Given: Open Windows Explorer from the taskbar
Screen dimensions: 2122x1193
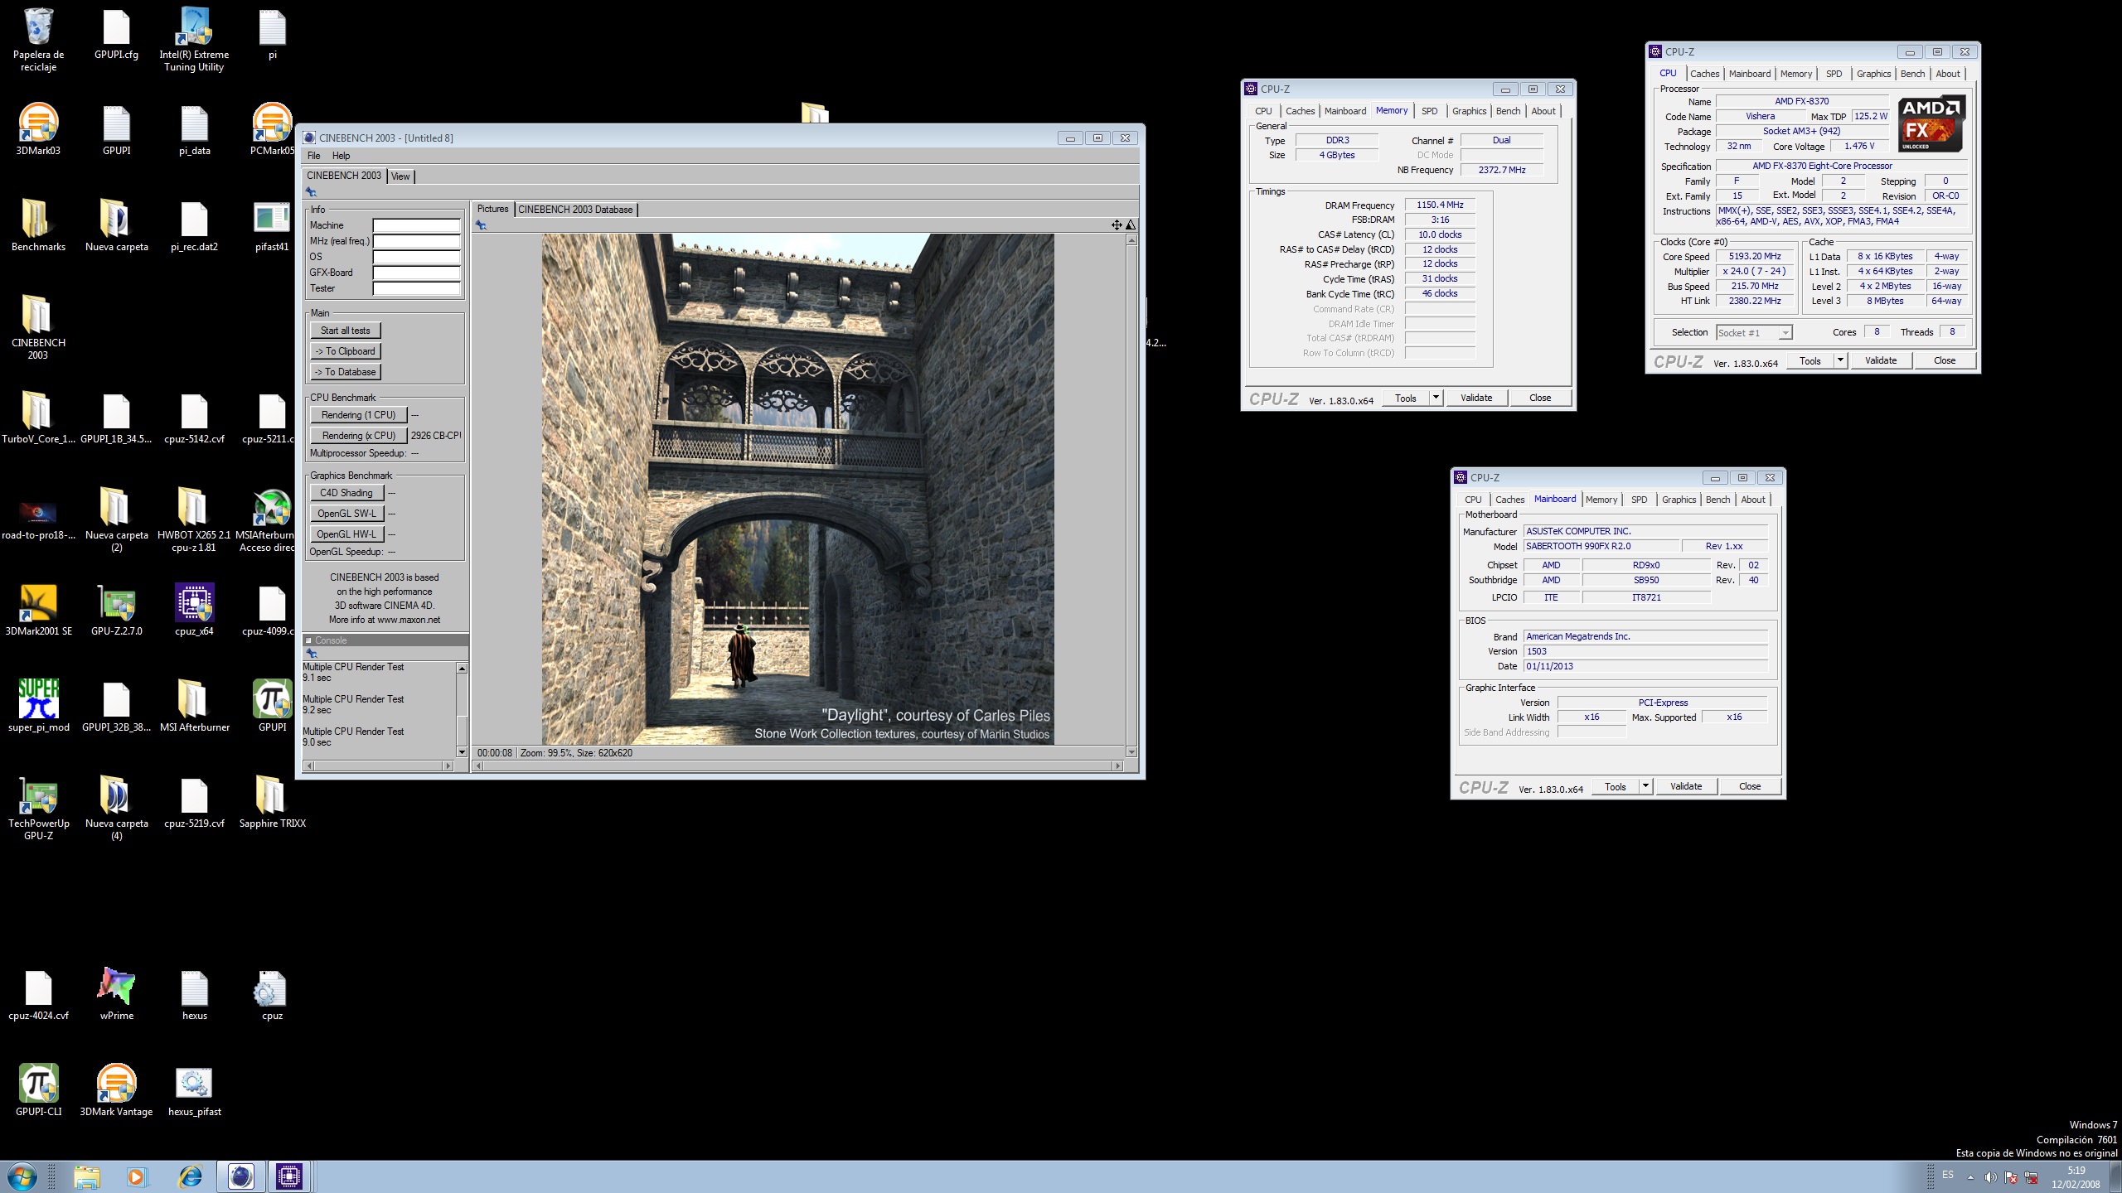Looking at the screenshot, I should coord(86,1176).
